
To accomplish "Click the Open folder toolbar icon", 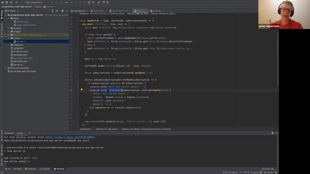I will tap(2, 2).
